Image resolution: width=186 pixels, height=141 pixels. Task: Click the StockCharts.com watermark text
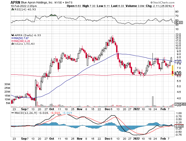(x=162, y=2)
